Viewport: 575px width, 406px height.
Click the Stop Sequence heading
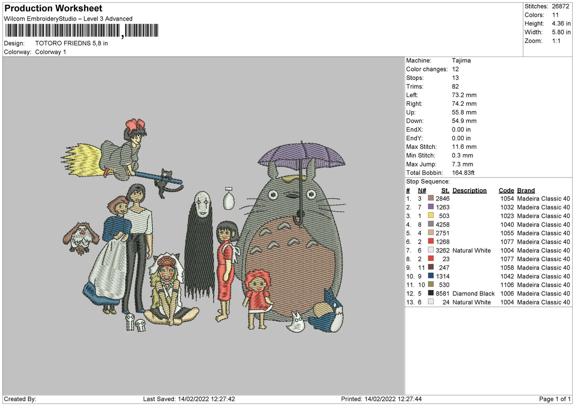click(x=428, y=182)
